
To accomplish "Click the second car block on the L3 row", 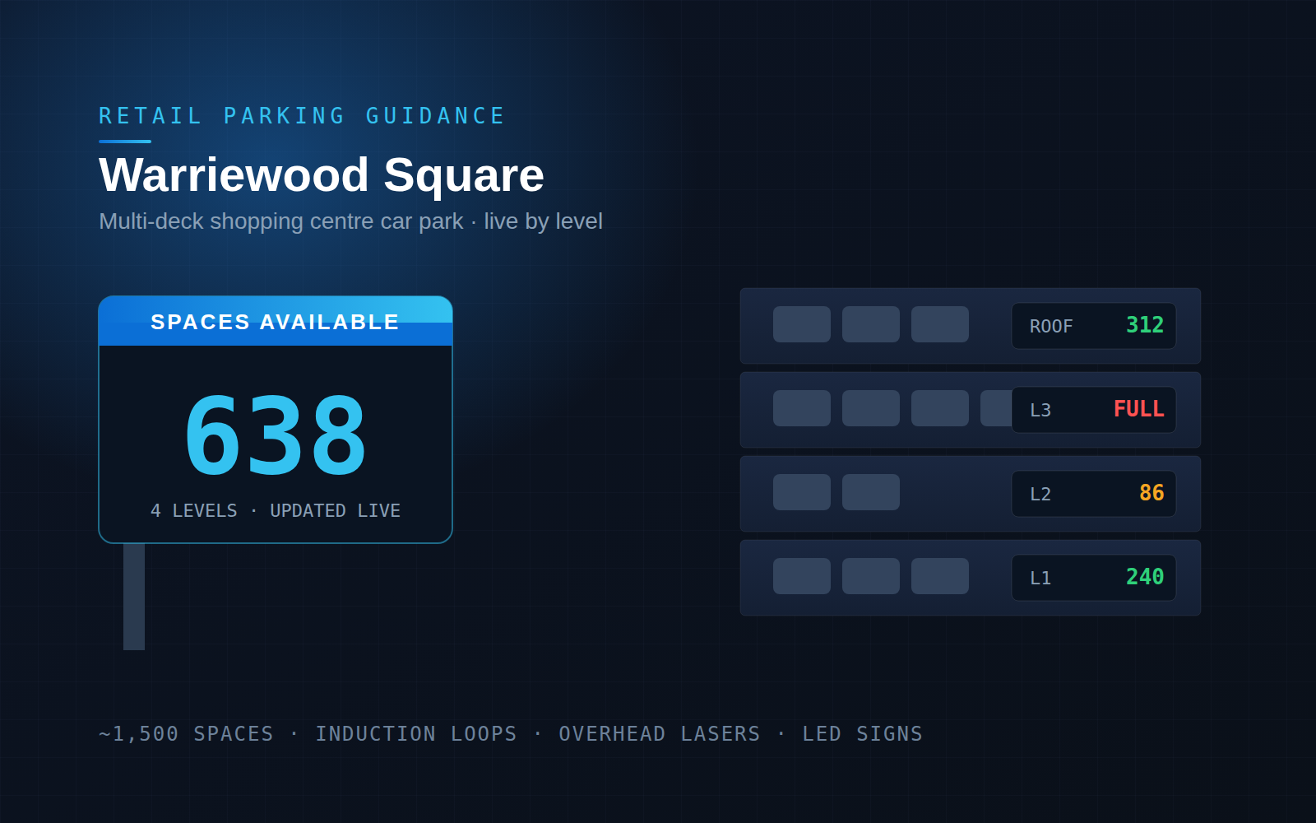I will coord(871,408).
